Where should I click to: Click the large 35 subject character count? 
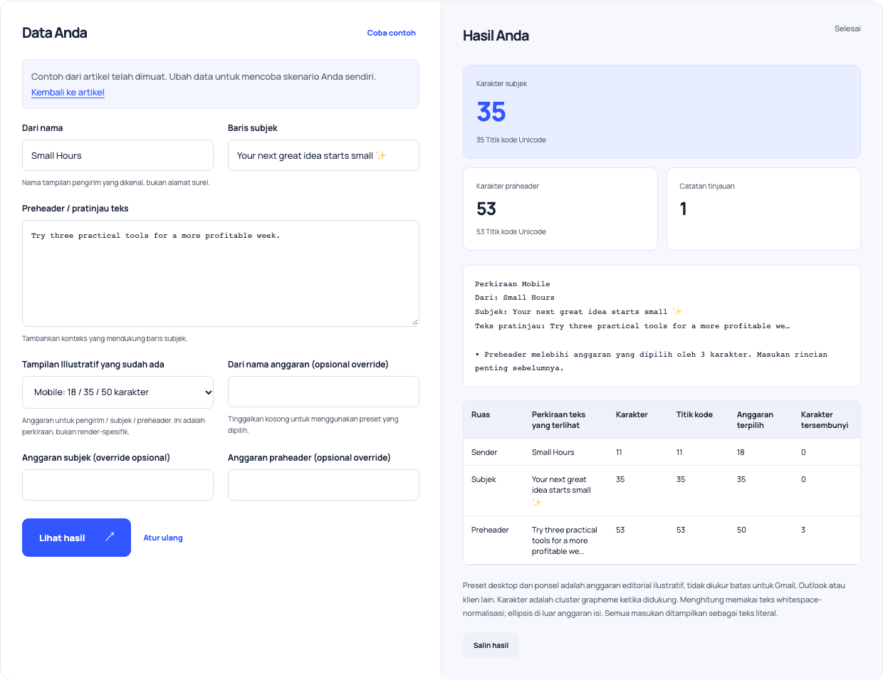pyautogui.click(x=491, y=112)
